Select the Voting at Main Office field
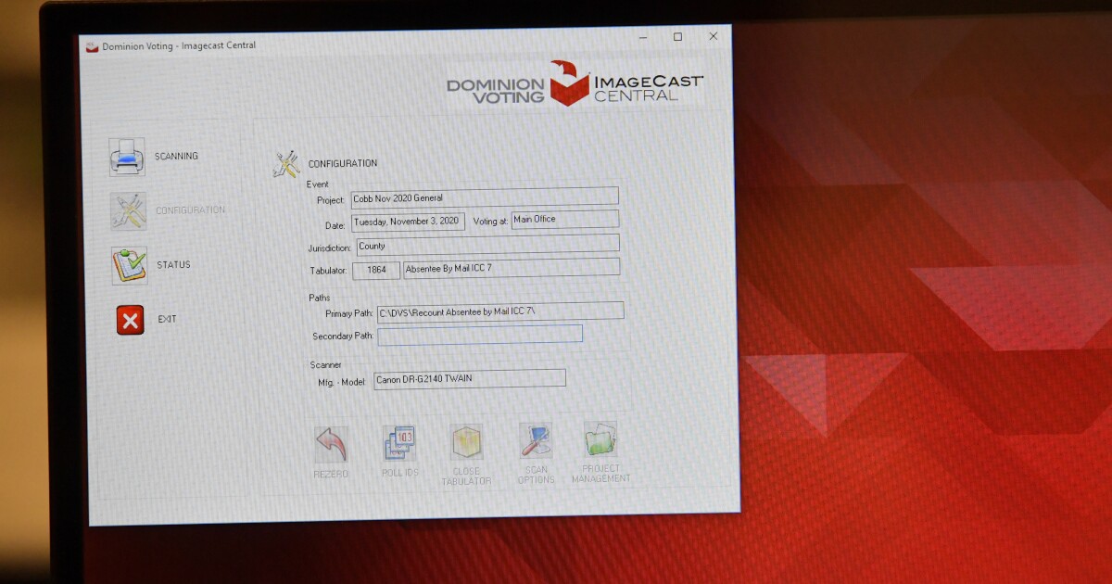 564,220
